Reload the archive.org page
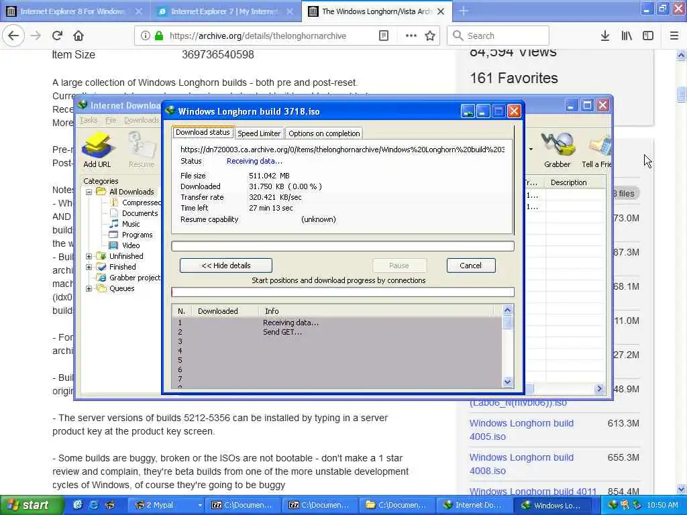The image size is (687, 515). pyautogui.click(x=58, y=36)
